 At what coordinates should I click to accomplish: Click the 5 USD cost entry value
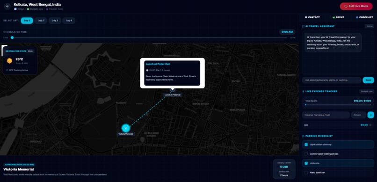284,167
